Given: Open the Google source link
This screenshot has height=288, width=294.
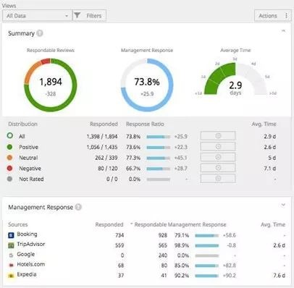Looking at the screenshot, I should pyautogui.click(x=26, y=254).
